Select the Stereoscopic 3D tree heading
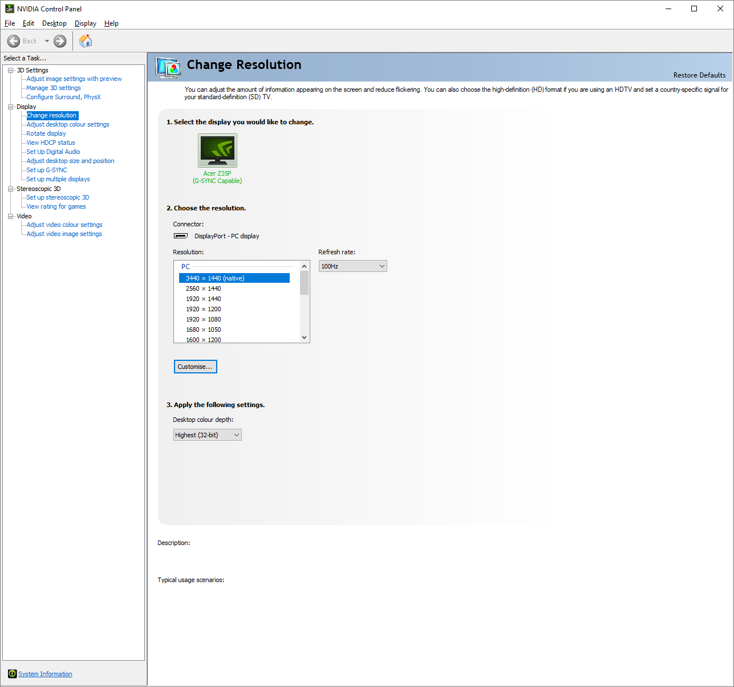This screenshot has width=734, height=687. click(39, 189)
